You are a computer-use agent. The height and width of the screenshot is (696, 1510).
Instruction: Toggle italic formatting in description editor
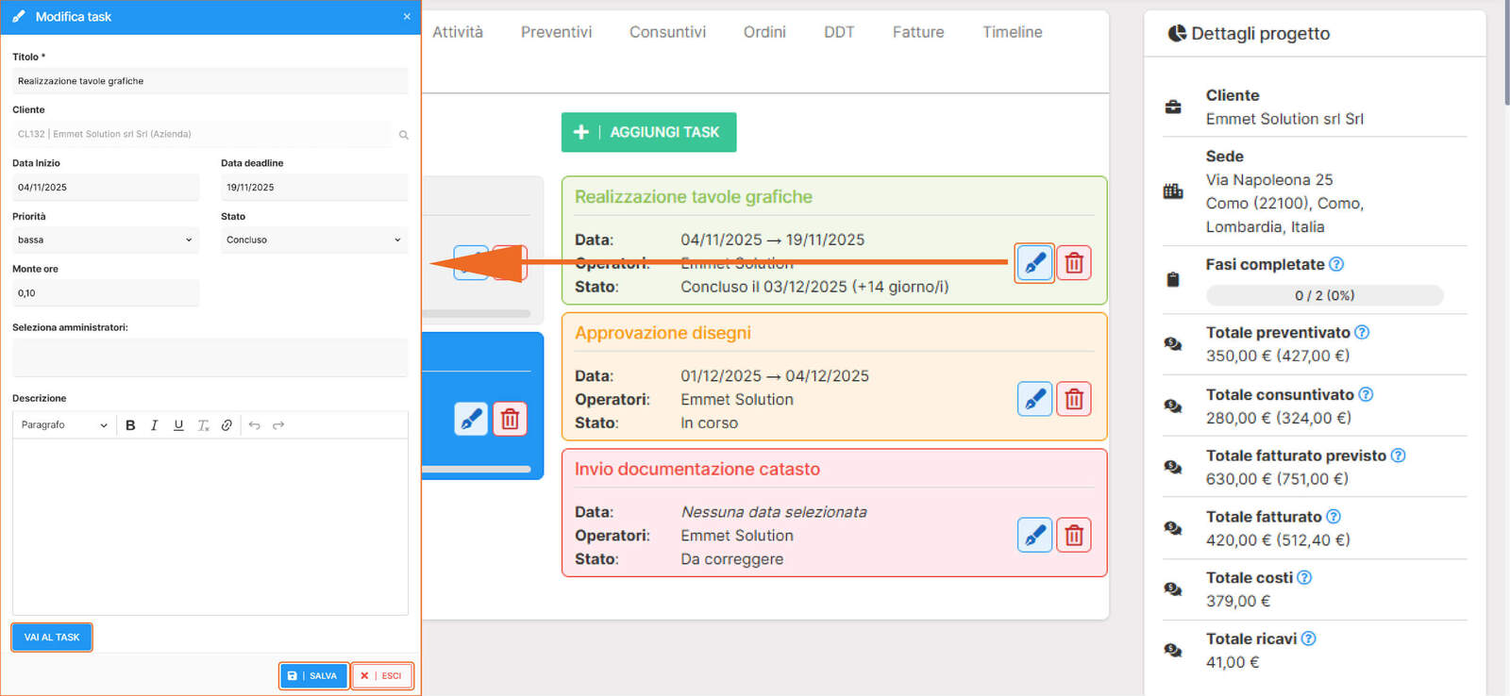(x=154, y=425)
